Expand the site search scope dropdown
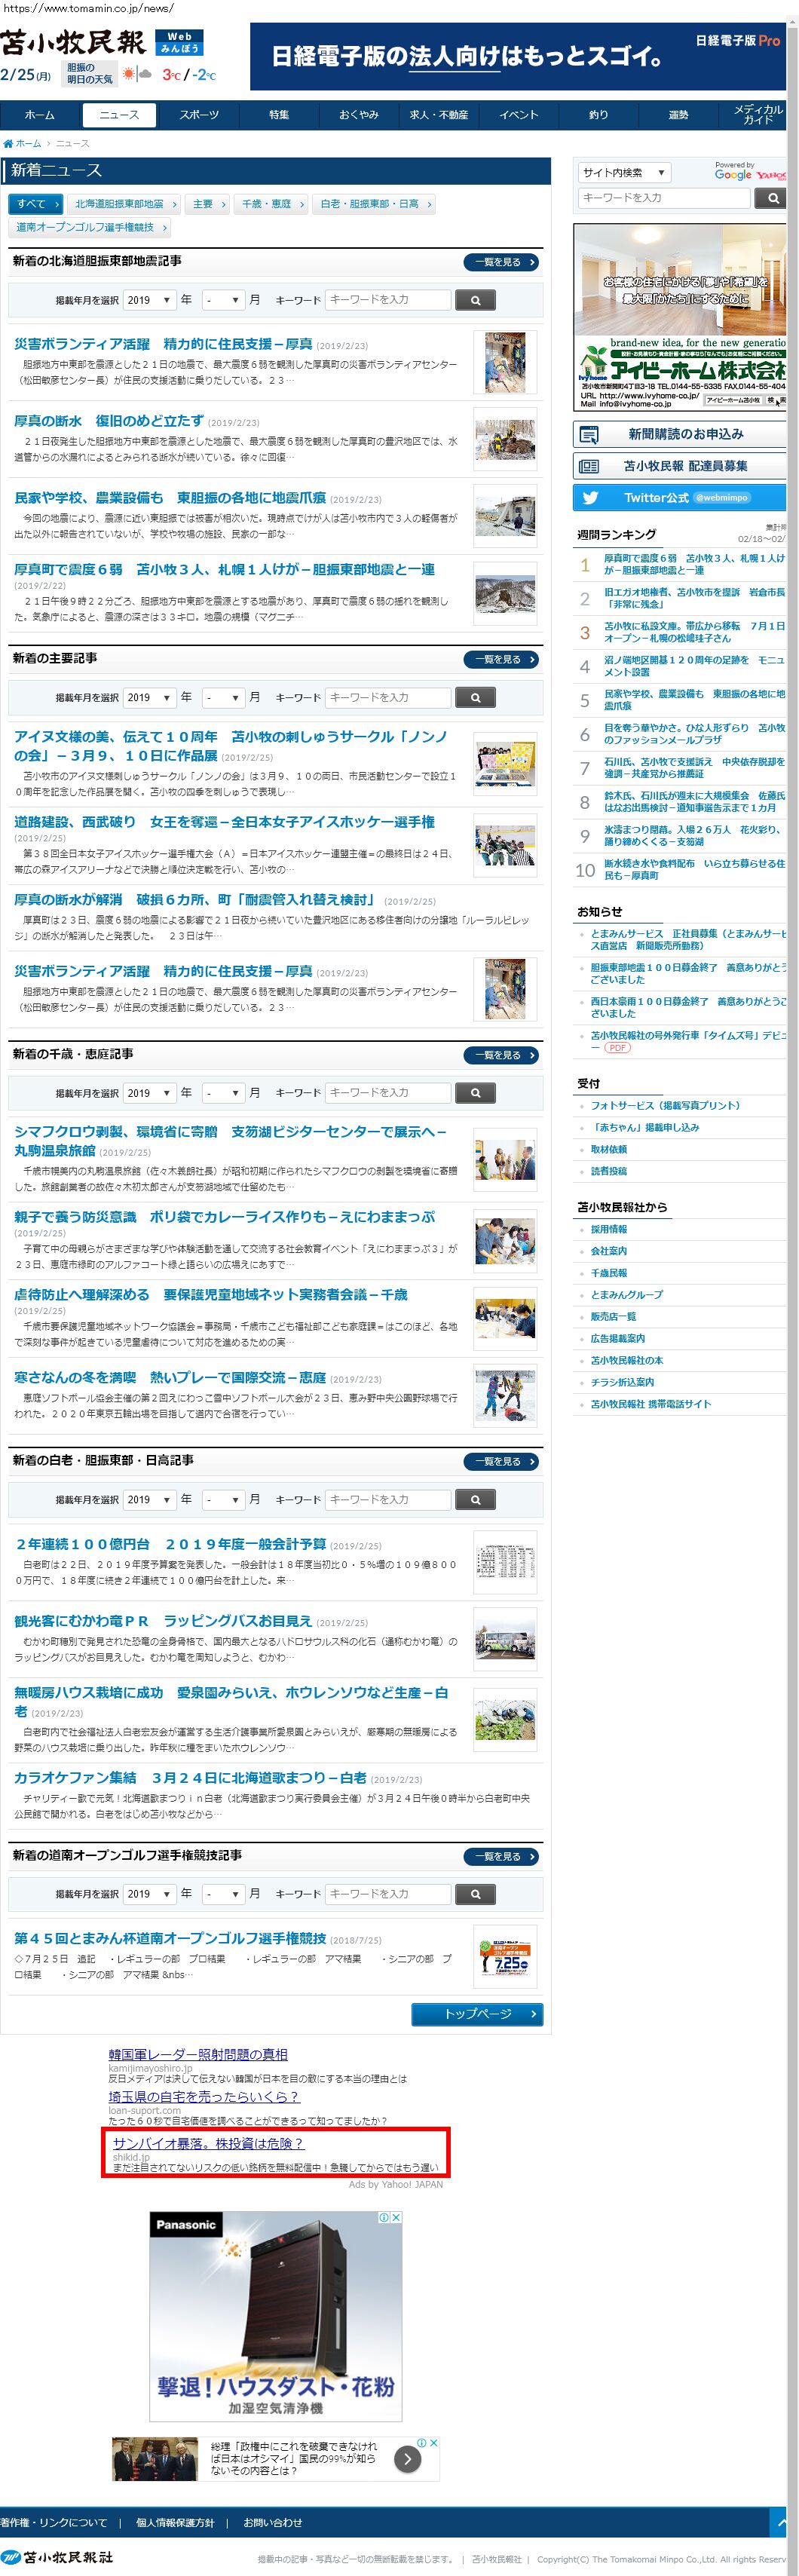Image resolution: width=799 pixels, height=2576 pixels. [x=624, y=173]
